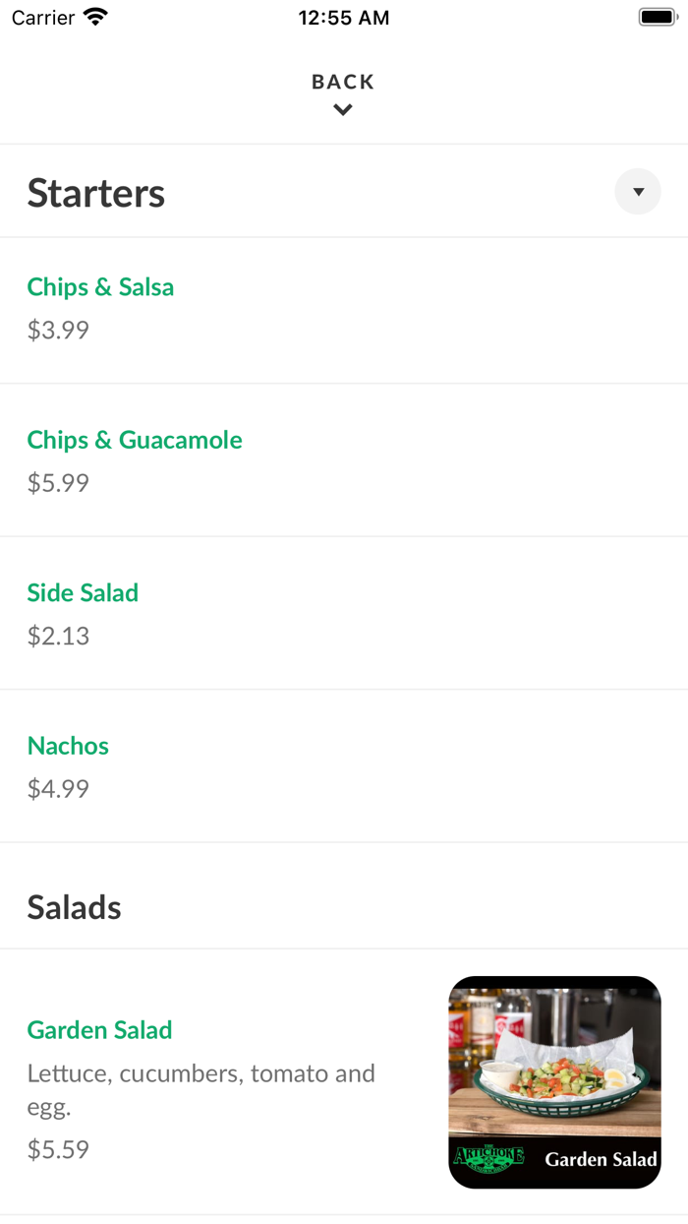This screenshot has height=1224, width=688.
Task: Select the Nachos menu item
Action: 68,745
